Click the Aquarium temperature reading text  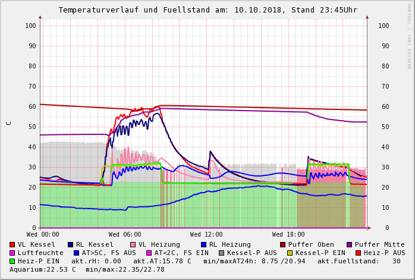pyautogui.click(x=43, y=269)
